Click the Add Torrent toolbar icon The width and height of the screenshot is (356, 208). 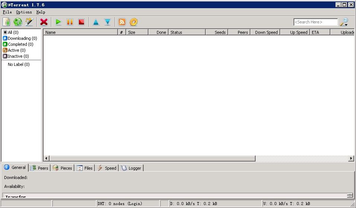click(x=6, y=22)
